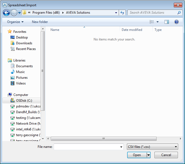Sort by the Name column header

pyautogui.click(x=55, y=30)
